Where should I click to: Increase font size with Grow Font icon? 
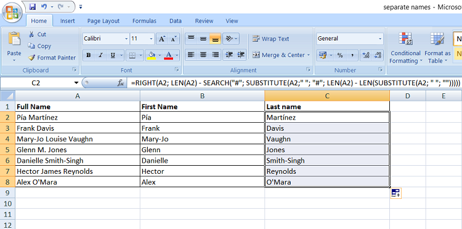coord(162,39)
